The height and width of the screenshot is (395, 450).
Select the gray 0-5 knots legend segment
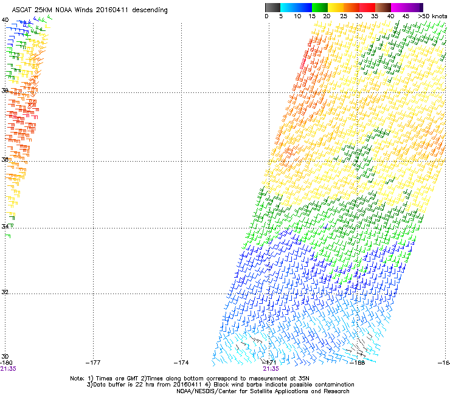272,7
